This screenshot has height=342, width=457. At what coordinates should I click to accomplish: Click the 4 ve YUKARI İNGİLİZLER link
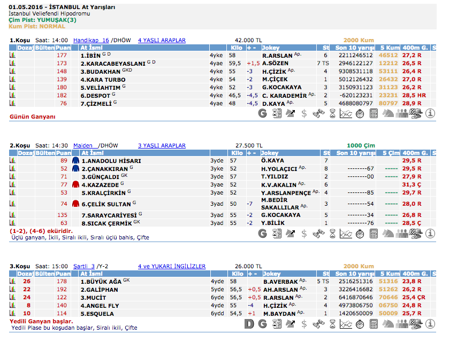click(171, 266)
